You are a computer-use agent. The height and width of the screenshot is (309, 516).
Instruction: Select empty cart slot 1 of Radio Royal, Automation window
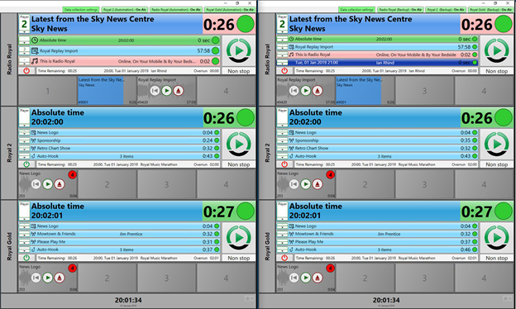(48, 91)
